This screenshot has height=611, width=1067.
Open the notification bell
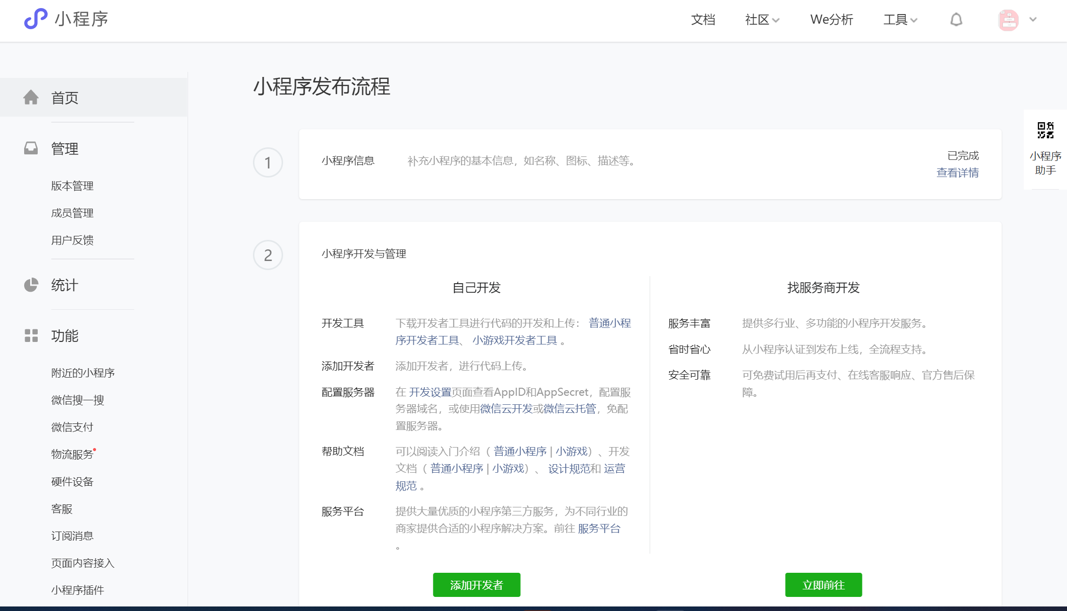[956, 20]
